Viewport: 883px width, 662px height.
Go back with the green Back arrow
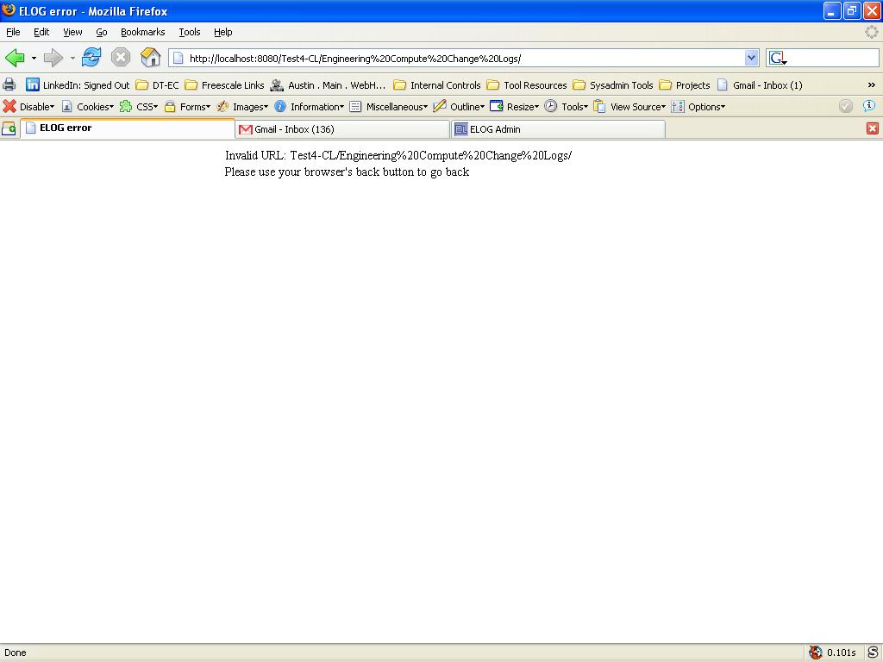pyautogui.click(x=15, y=58)
